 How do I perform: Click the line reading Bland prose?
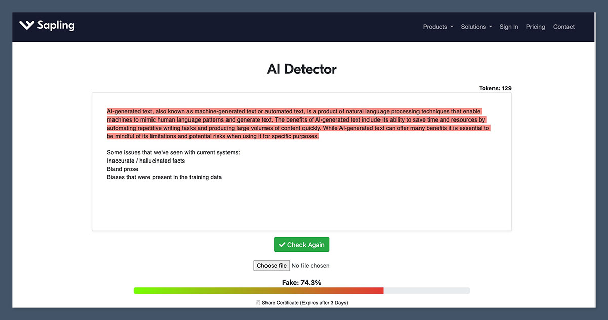pyautogui.click(x=122, y=169)
